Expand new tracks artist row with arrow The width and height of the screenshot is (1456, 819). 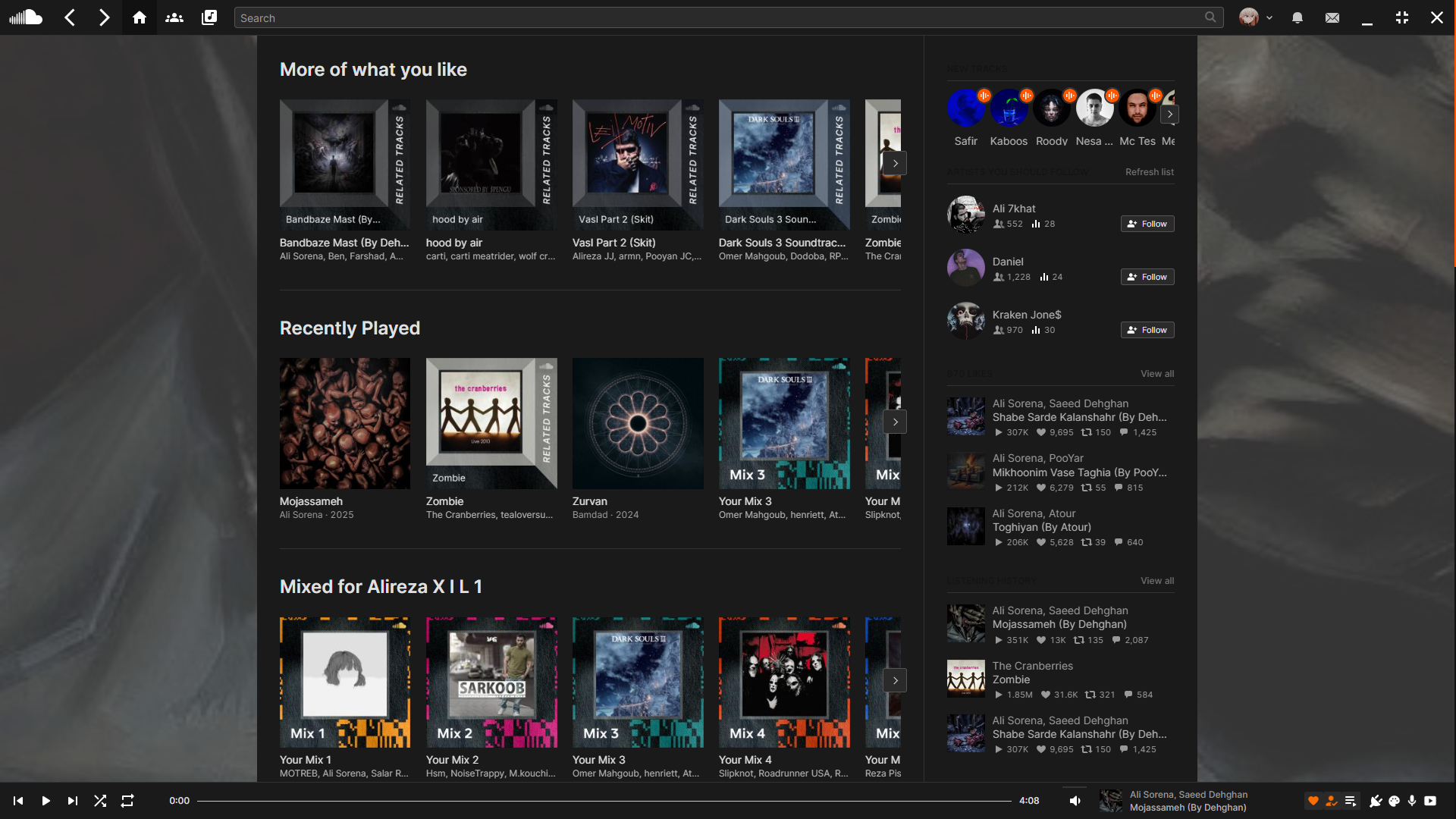1170,115
